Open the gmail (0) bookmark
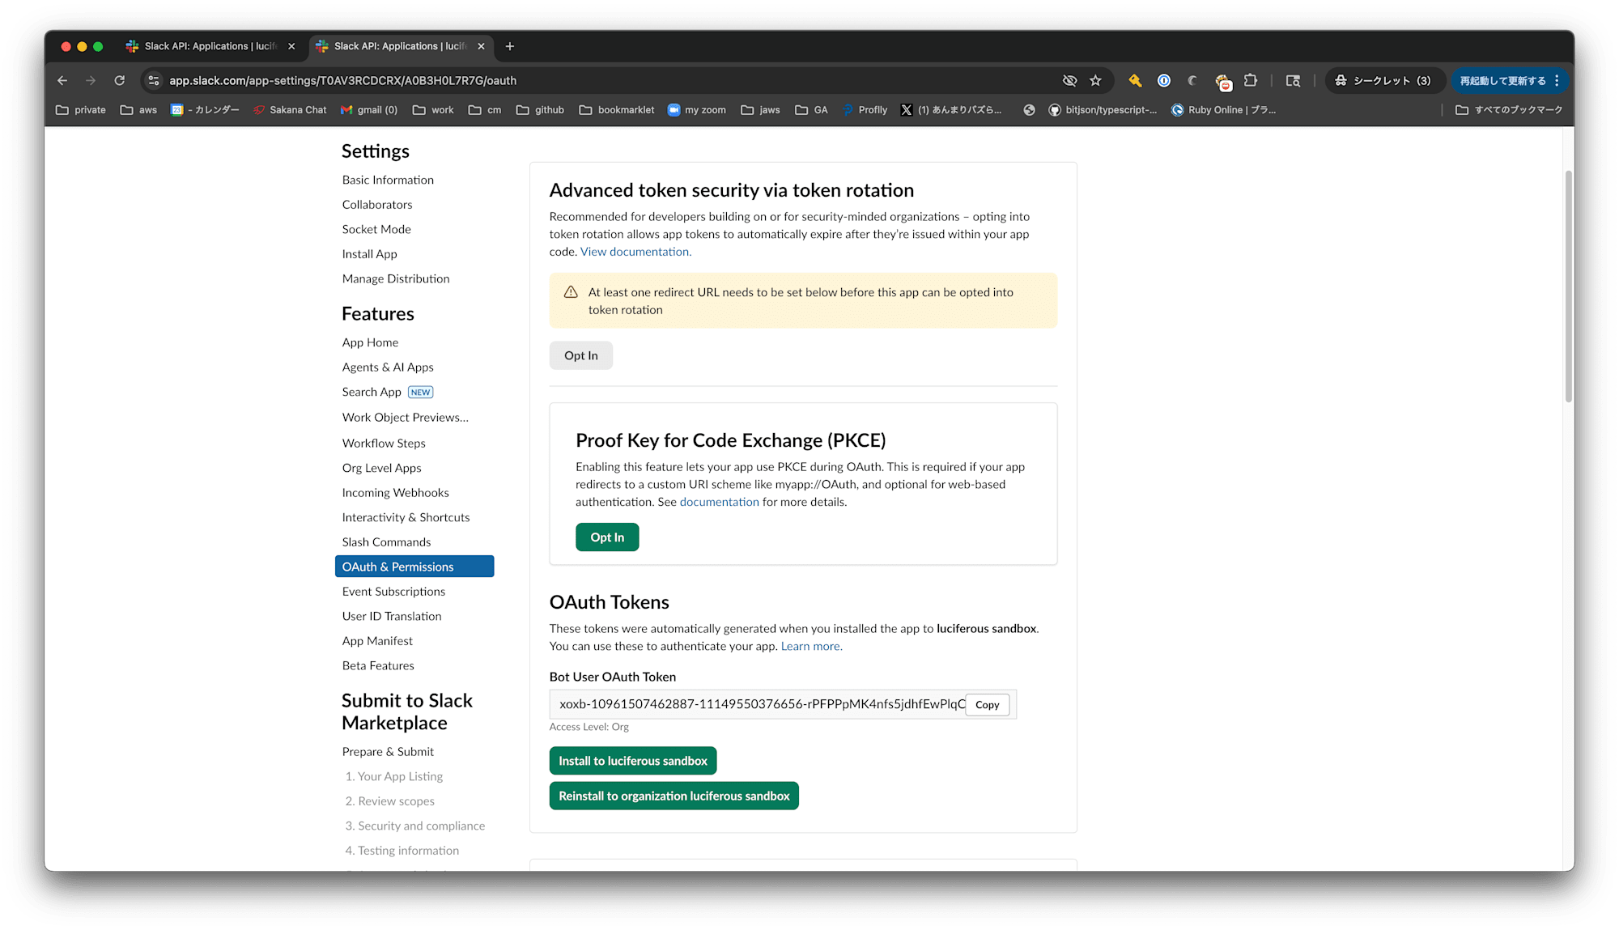1619x930 pixels. point(369,110)
